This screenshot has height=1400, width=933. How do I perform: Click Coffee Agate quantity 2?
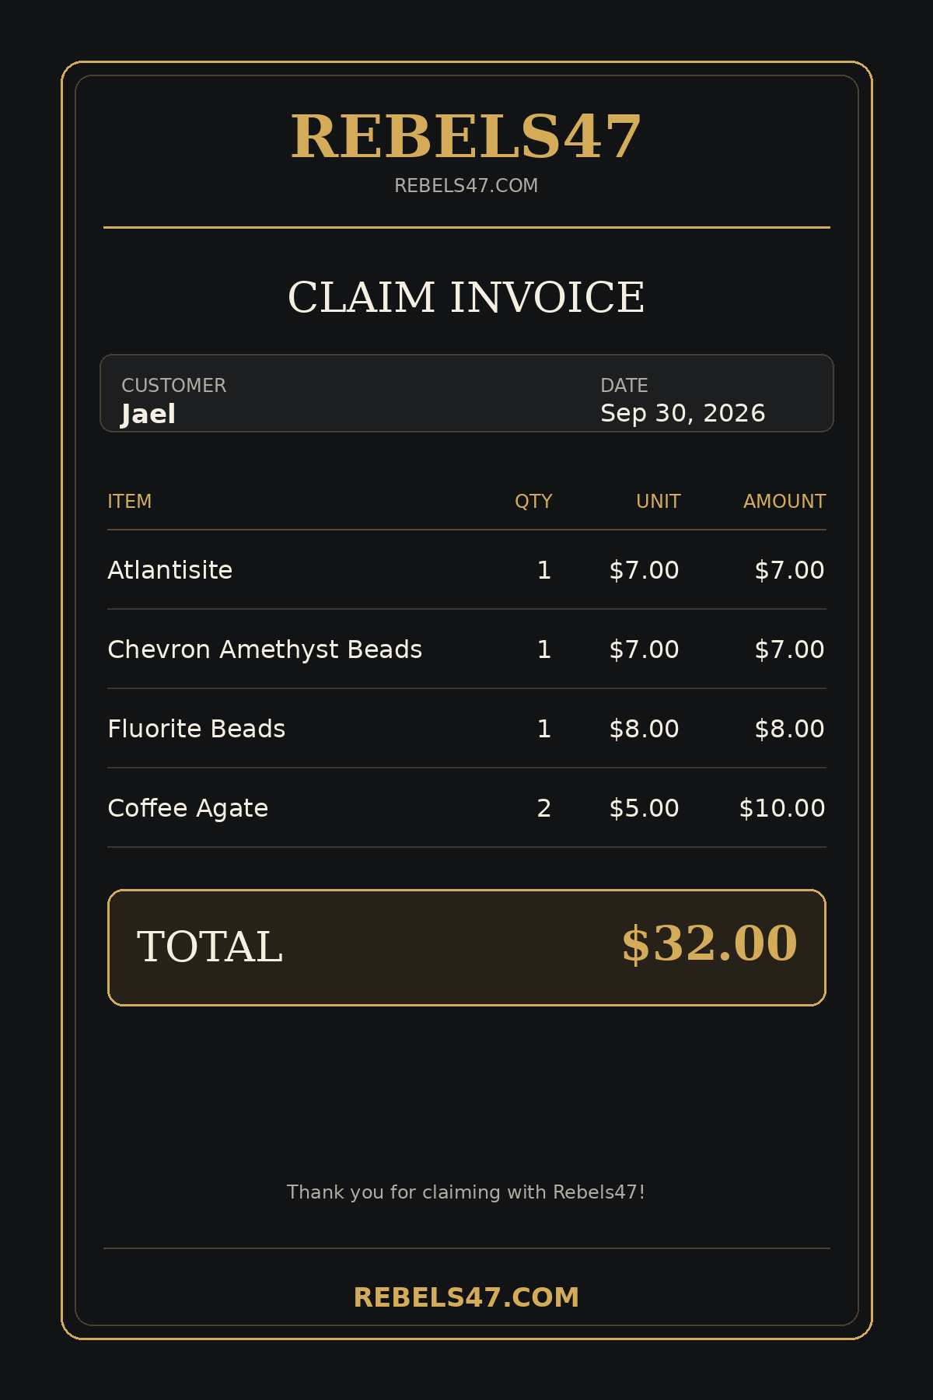(544, 808)
